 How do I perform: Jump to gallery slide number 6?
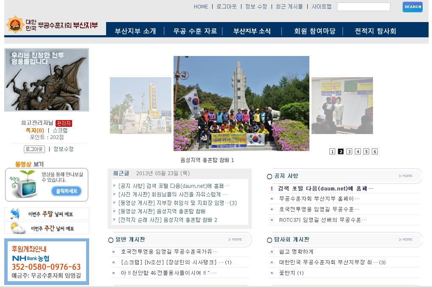coord(374,151)
